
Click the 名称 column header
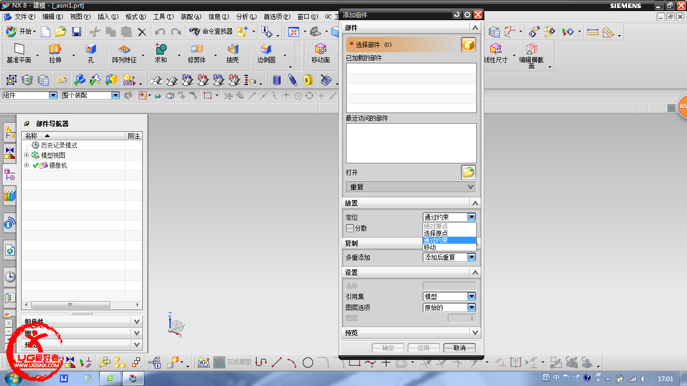coord(73,136)
